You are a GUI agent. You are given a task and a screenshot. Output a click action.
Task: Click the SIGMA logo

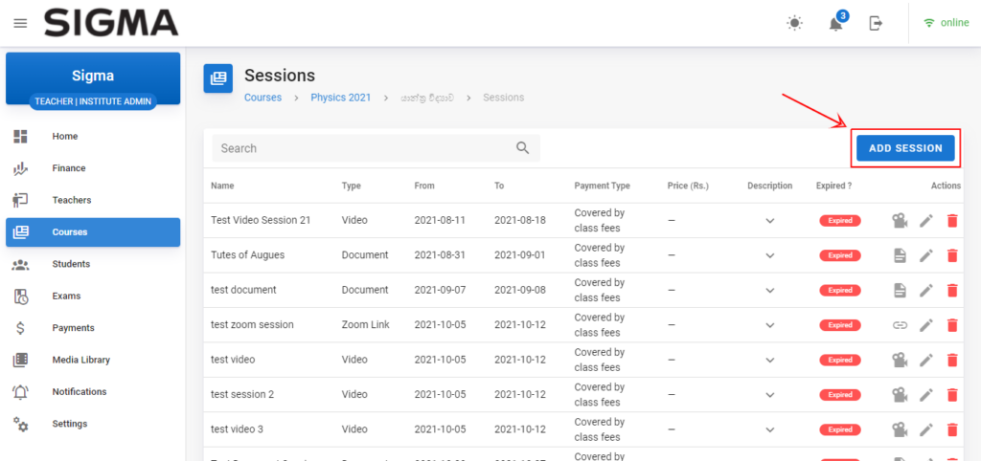[x=111, y=23]
